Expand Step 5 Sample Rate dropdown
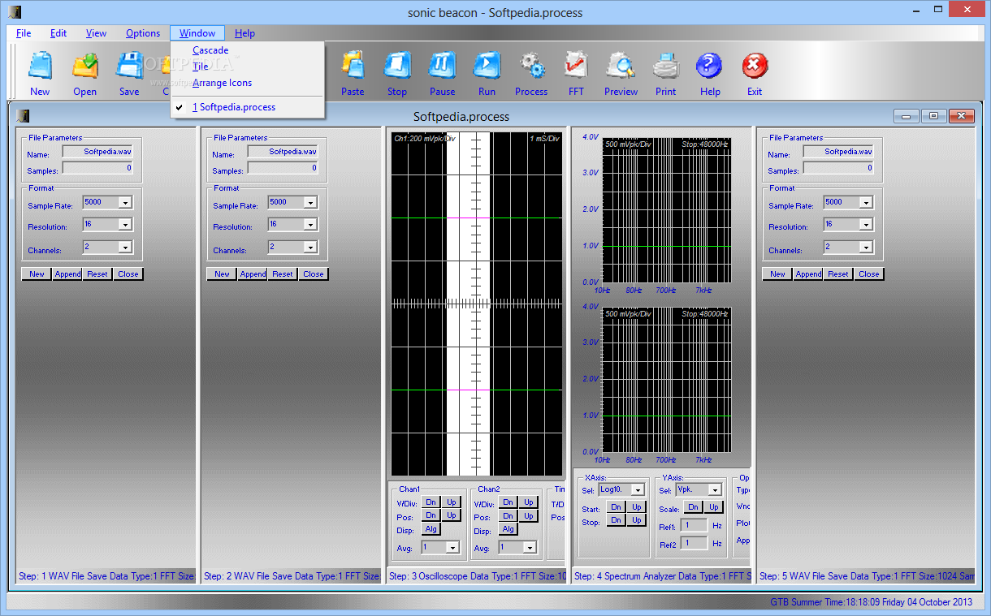991x616 pixels. coord(866,203)
